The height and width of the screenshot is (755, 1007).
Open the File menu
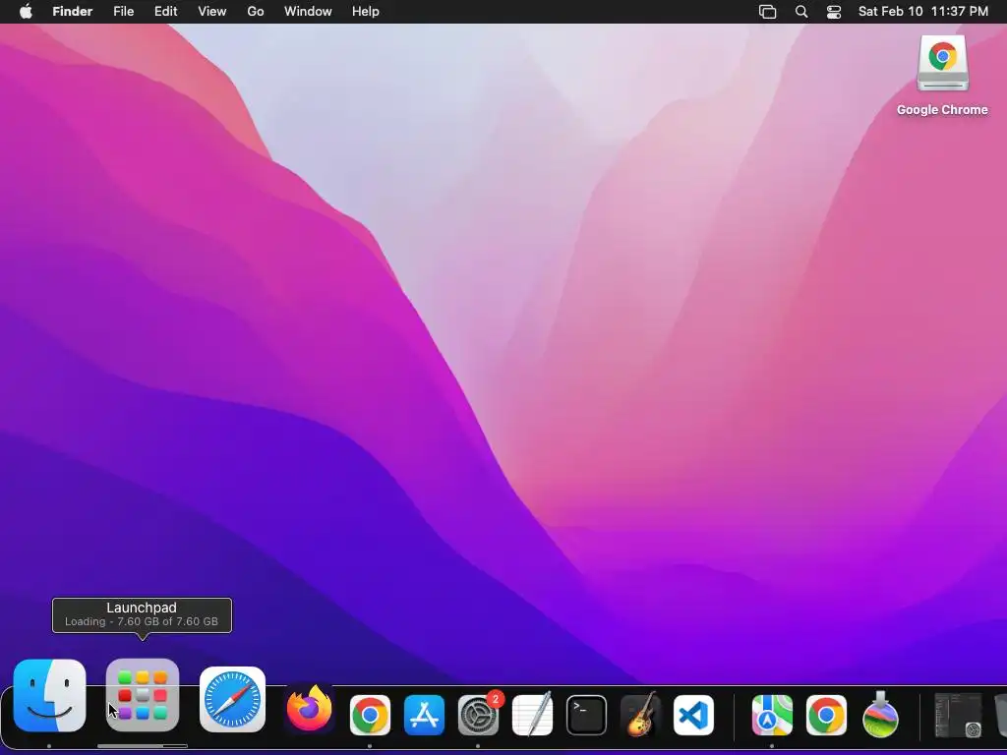click(123, 12)
